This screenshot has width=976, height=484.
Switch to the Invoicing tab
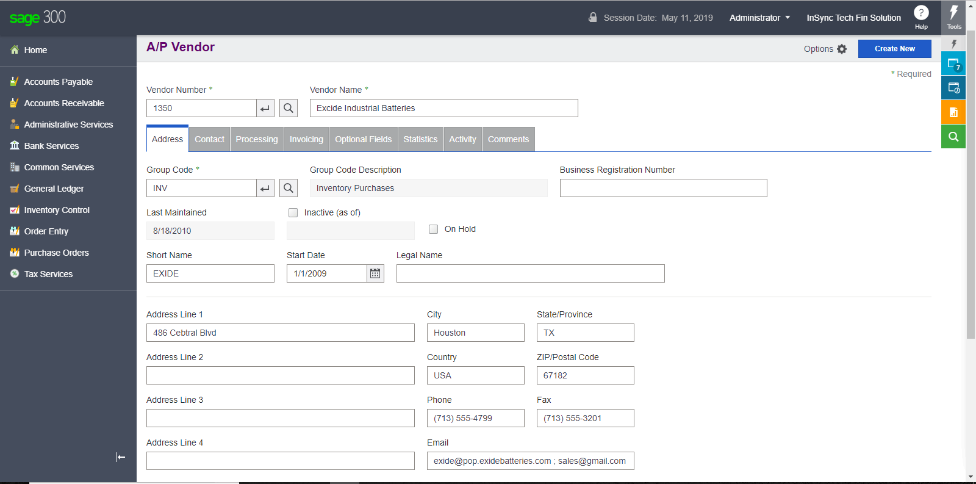[306, 139]
